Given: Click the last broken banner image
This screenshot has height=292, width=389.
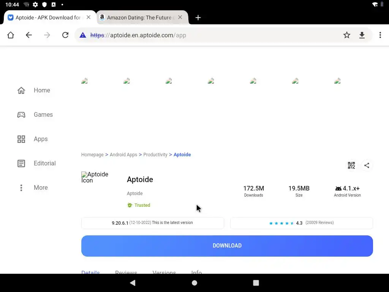Looking at the screenshot, I should (x=337, y=81).
